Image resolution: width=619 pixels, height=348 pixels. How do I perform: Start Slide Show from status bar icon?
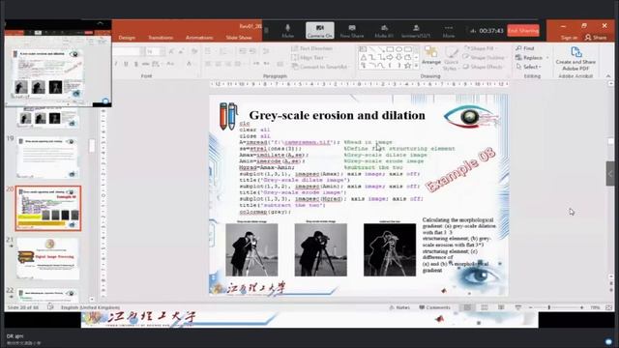[x=518, y=307]
